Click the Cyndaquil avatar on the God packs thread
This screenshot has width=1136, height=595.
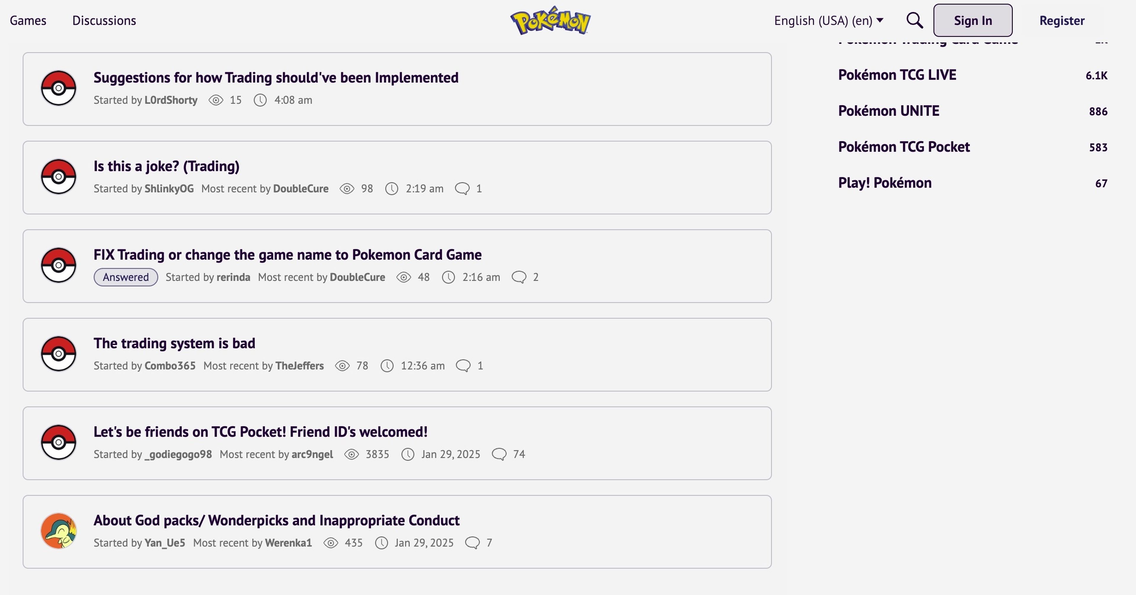tap(59, 531)
